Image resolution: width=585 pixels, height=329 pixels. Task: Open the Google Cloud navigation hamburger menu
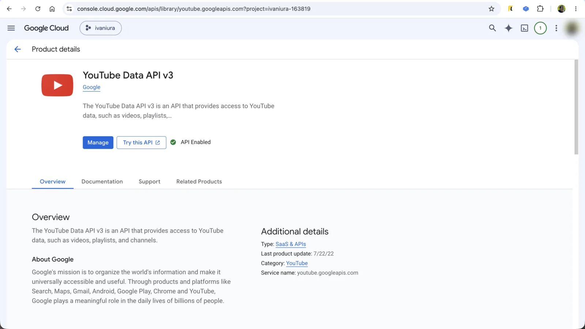11,28
